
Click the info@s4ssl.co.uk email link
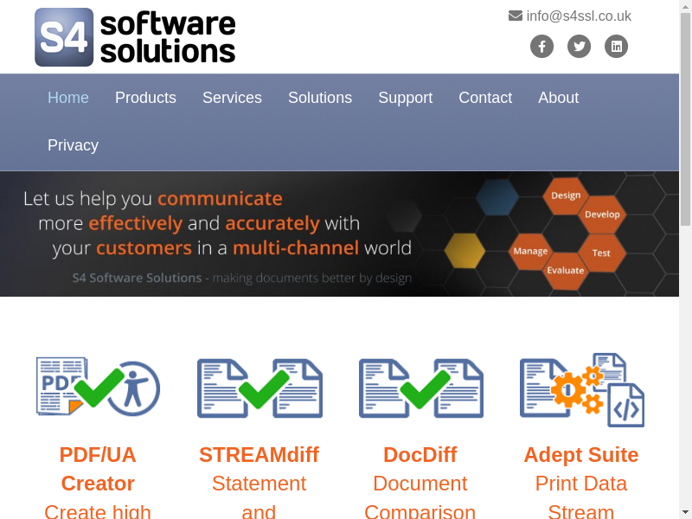579,16
